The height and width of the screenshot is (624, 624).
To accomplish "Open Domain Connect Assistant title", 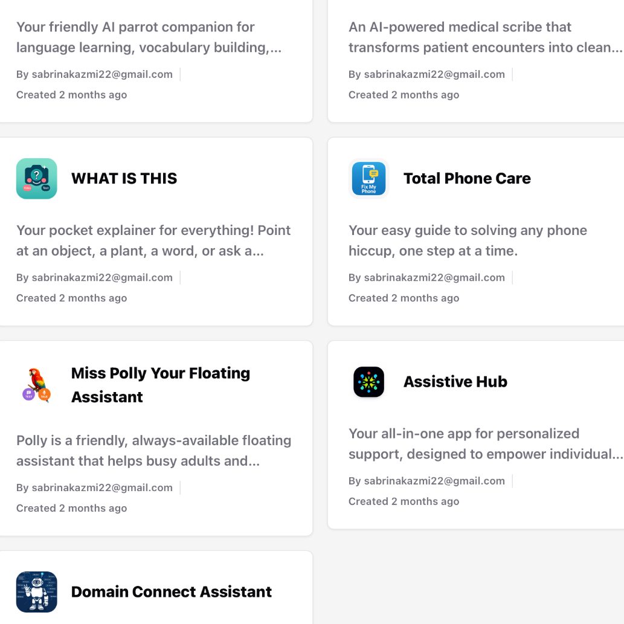I will click(x=172, y=592).
